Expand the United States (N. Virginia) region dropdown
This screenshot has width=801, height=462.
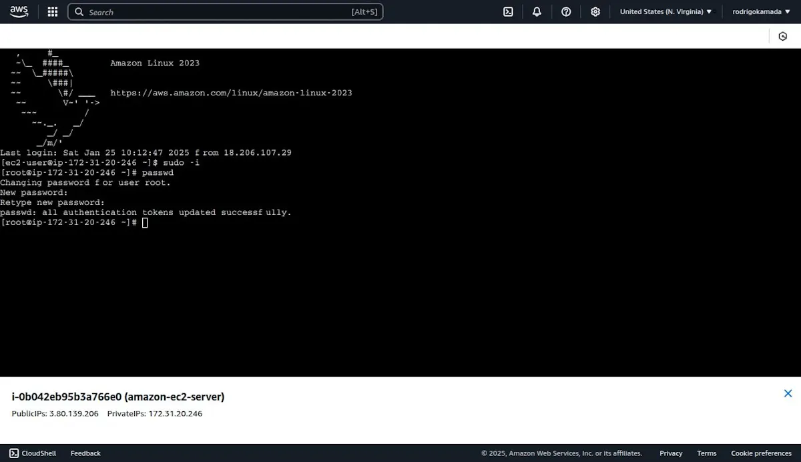coord(665,12)
